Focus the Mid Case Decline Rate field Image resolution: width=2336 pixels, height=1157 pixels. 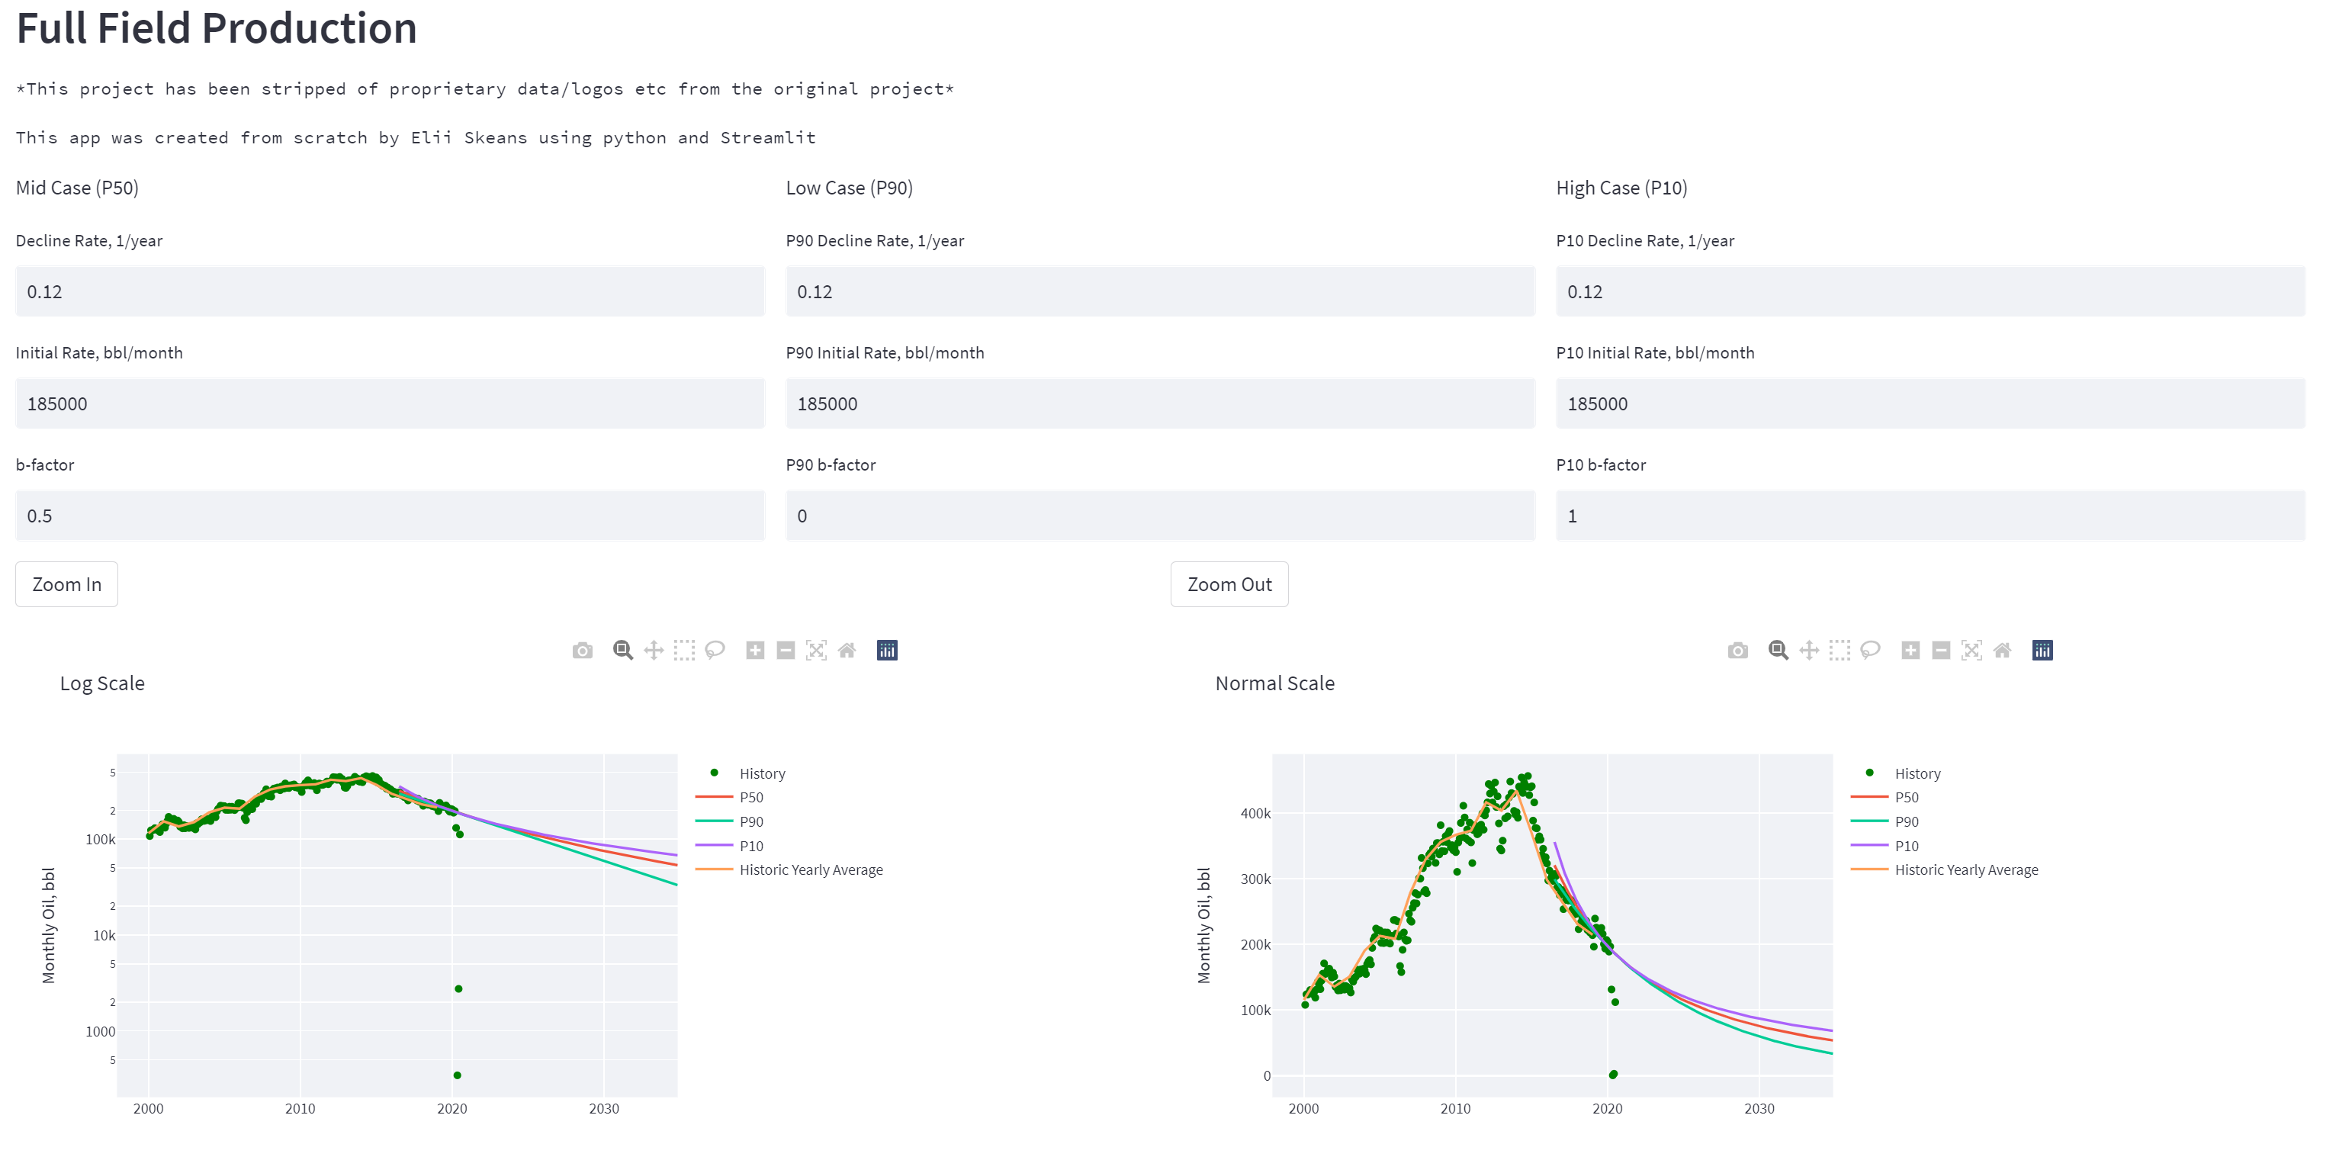[x=390, y=291]
